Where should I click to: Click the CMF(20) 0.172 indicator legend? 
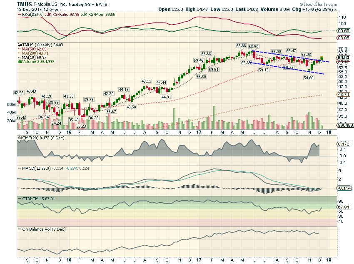[x=41, y=138]
